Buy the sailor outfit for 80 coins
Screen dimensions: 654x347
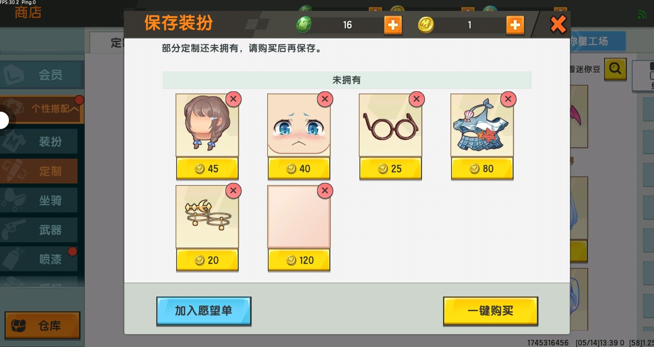tap(482, 168)
